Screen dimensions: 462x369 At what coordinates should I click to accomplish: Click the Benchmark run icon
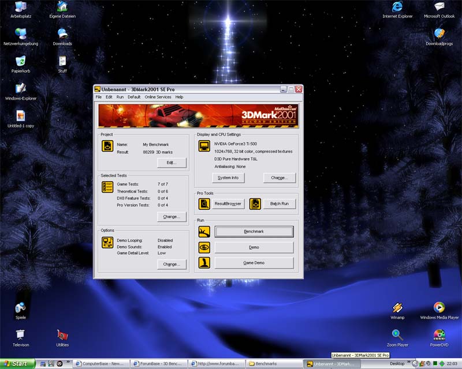click(204, 232)
